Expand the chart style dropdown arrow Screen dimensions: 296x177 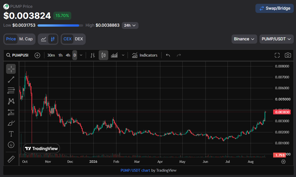[123, 55]
